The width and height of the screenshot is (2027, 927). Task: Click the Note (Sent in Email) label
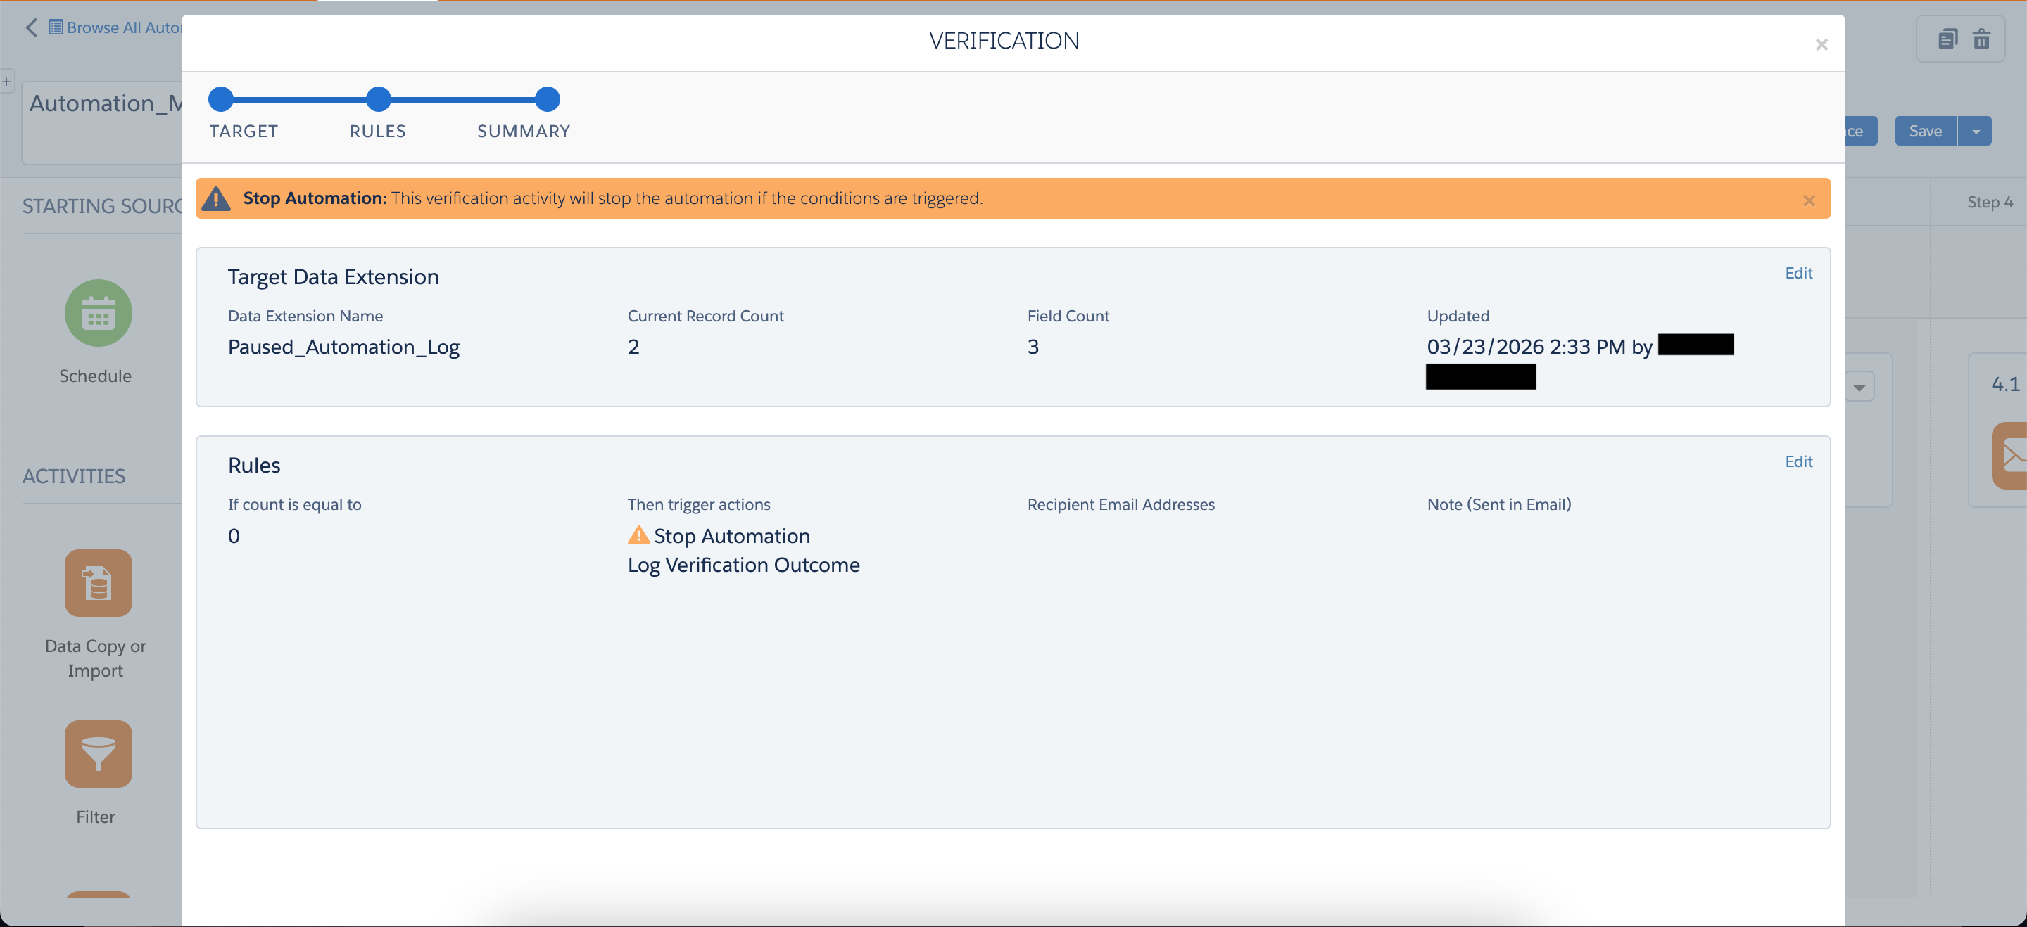[1499, 505]
